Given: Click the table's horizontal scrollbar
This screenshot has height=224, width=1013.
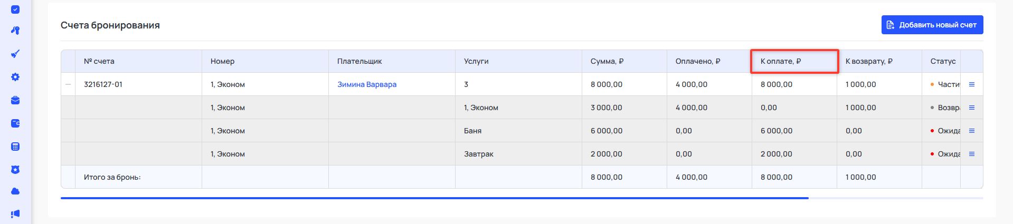Looking at the screenshot, I should point(434,198).
